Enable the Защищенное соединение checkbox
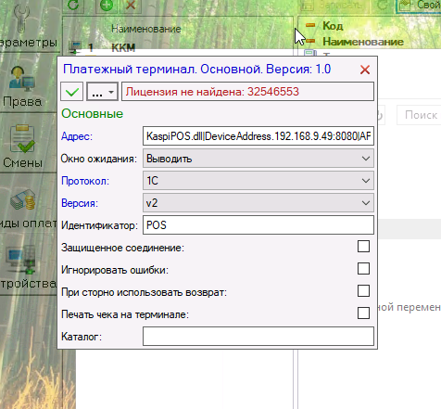 pyautogui.click(x=363, y=247)
